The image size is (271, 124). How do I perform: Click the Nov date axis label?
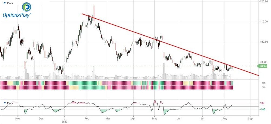pos(18,119)
